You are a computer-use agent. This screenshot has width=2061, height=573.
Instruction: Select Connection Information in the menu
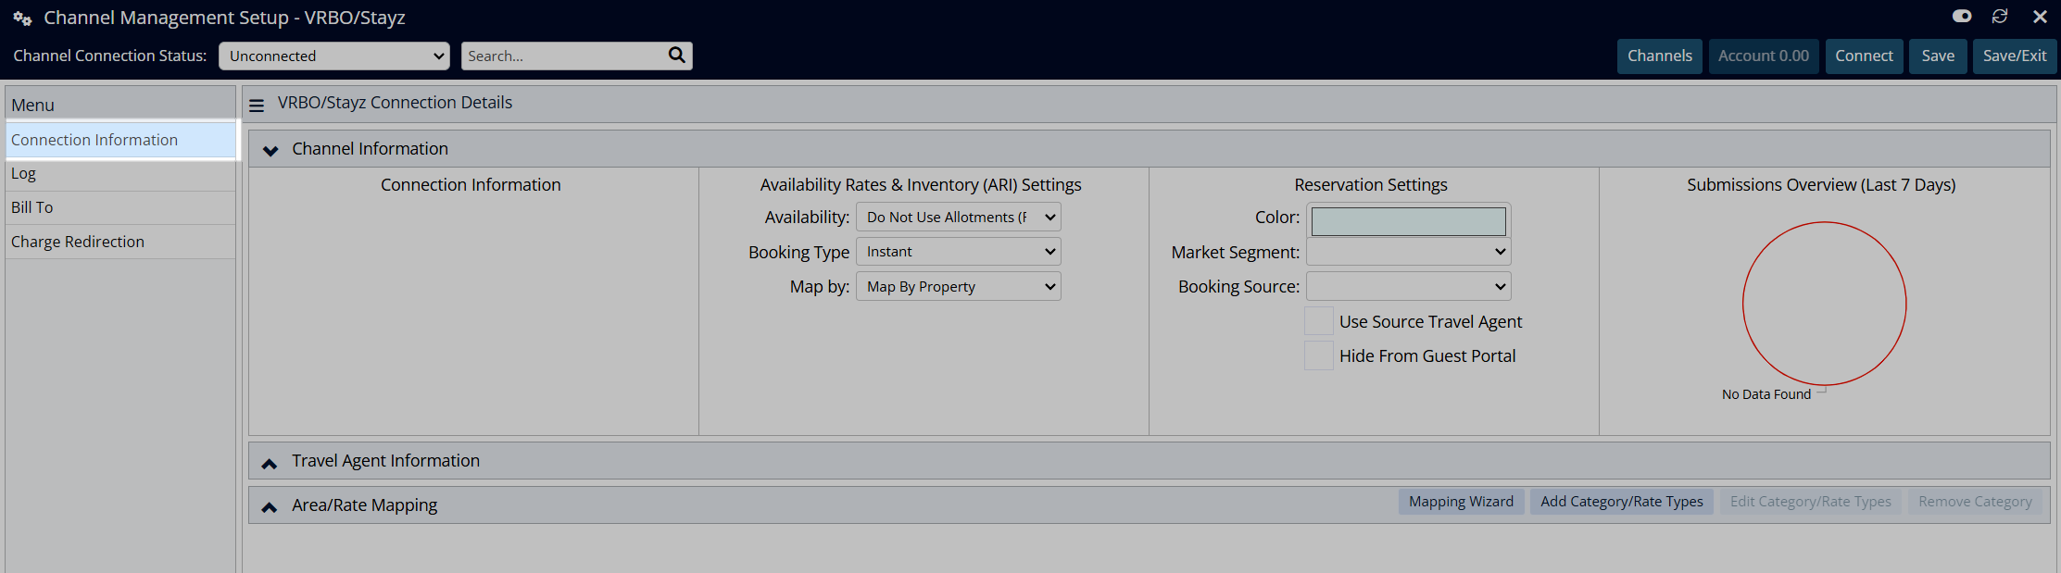120,140
